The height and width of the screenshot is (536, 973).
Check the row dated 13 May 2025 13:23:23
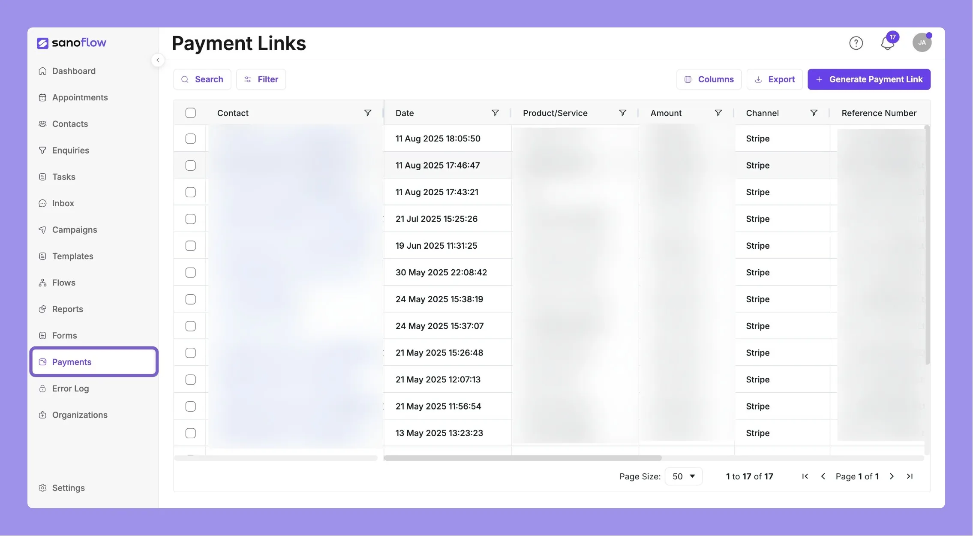tap(190, 434)
